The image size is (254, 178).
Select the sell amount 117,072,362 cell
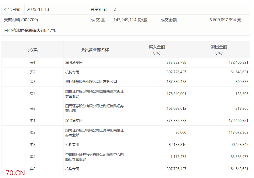point(238,132)
